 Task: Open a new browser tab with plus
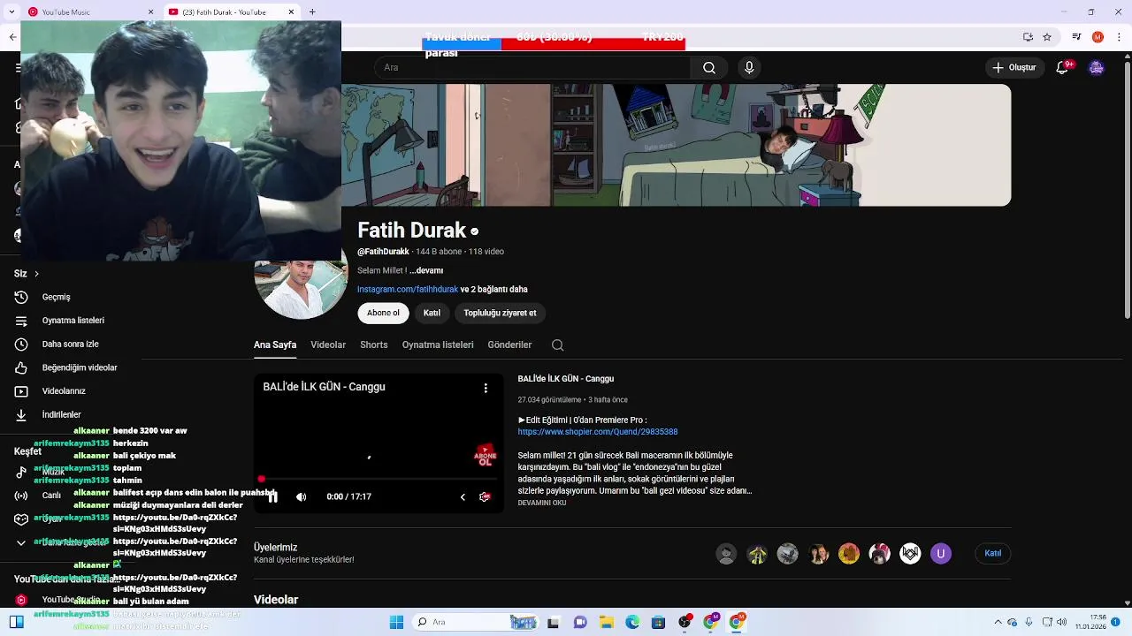tap(312, 11)
